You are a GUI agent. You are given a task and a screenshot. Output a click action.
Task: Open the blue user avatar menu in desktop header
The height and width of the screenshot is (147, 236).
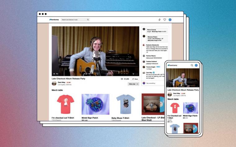tap(170, 19)
